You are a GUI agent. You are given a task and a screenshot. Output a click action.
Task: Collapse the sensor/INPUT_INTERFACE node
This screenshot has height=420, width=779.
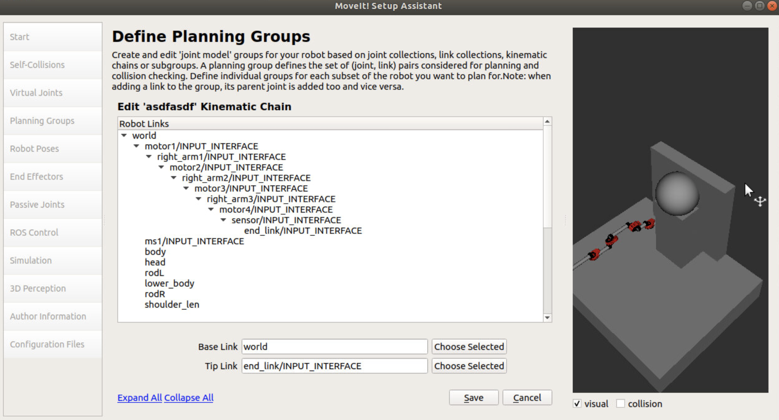pyautogui.click(x=223, y=220)
